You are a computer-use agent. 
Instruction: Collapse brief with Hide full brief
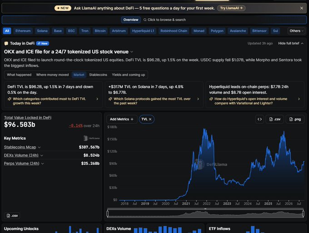coord(291,43)
